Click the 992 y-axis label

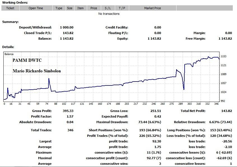point(223,101)
